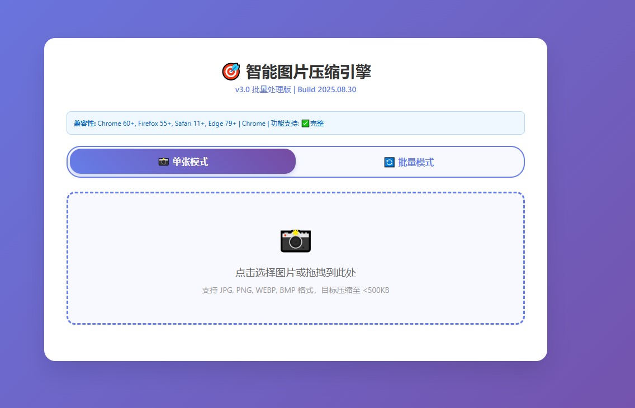Click the 完整 status text
635x408 pixels.
317,124
